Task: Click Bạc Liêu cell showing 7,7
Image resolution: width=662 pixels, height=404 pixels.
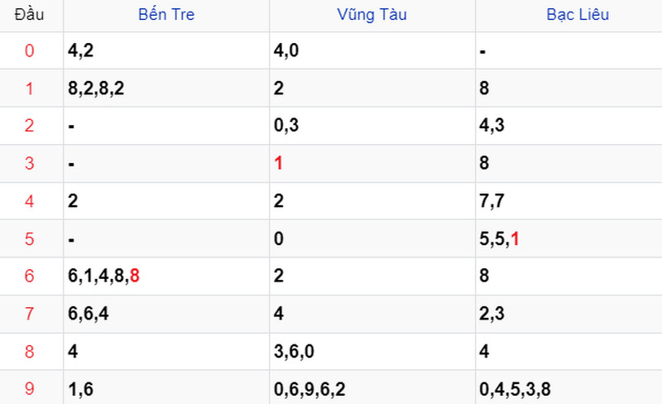Action: point(568,200)
